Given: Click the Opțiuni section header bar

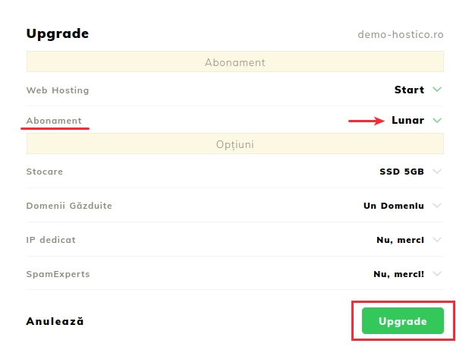Looking at the screenshot, I should [235, 143].
